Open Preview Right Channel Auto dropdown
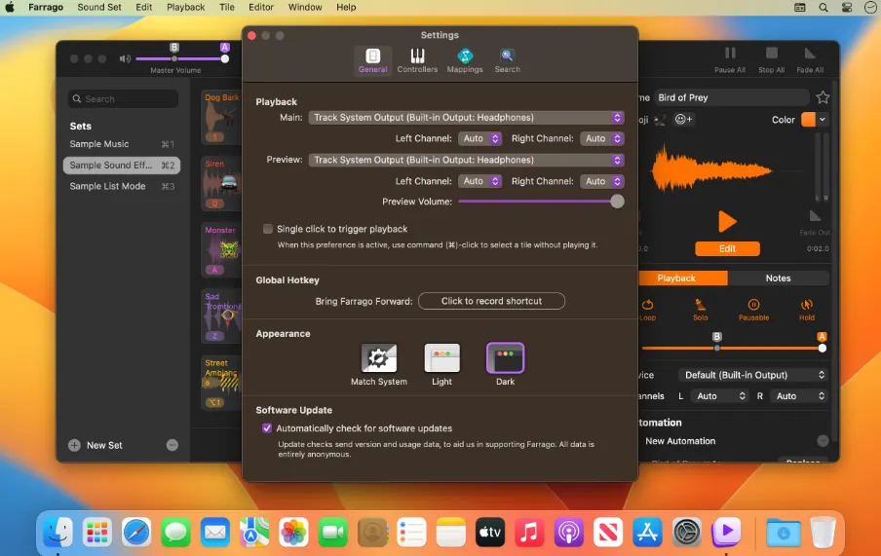This screenshot has width=881, height=556. (x=602, y=181)
